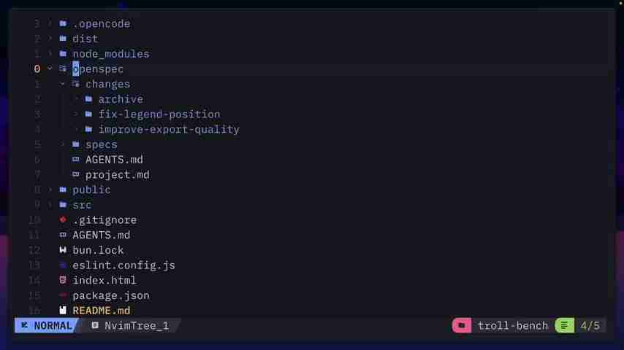Collapse the changes folder chevron
The image size is (624, 350).
point(63,84)
